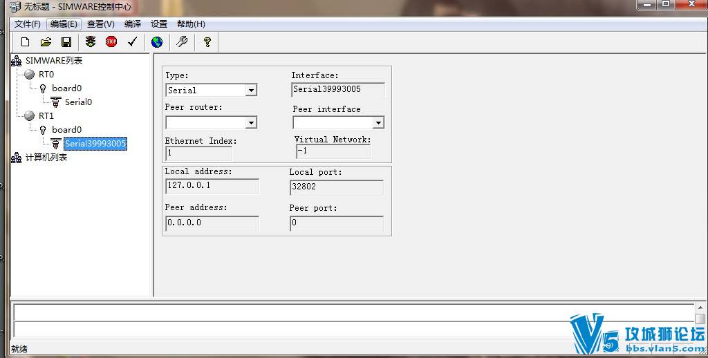Click the empty Peer router combo box
This screenshot has height=358, width=708.
pos(212,122)
